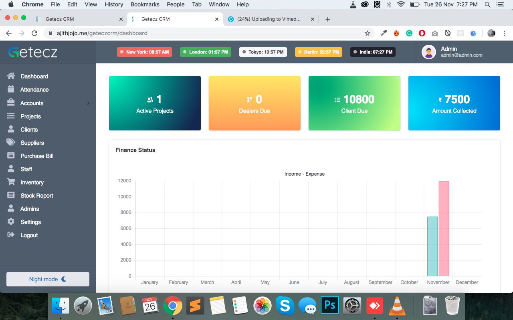Click the Income - Expense chart title
513x320 pixels.
click(305, 174)
